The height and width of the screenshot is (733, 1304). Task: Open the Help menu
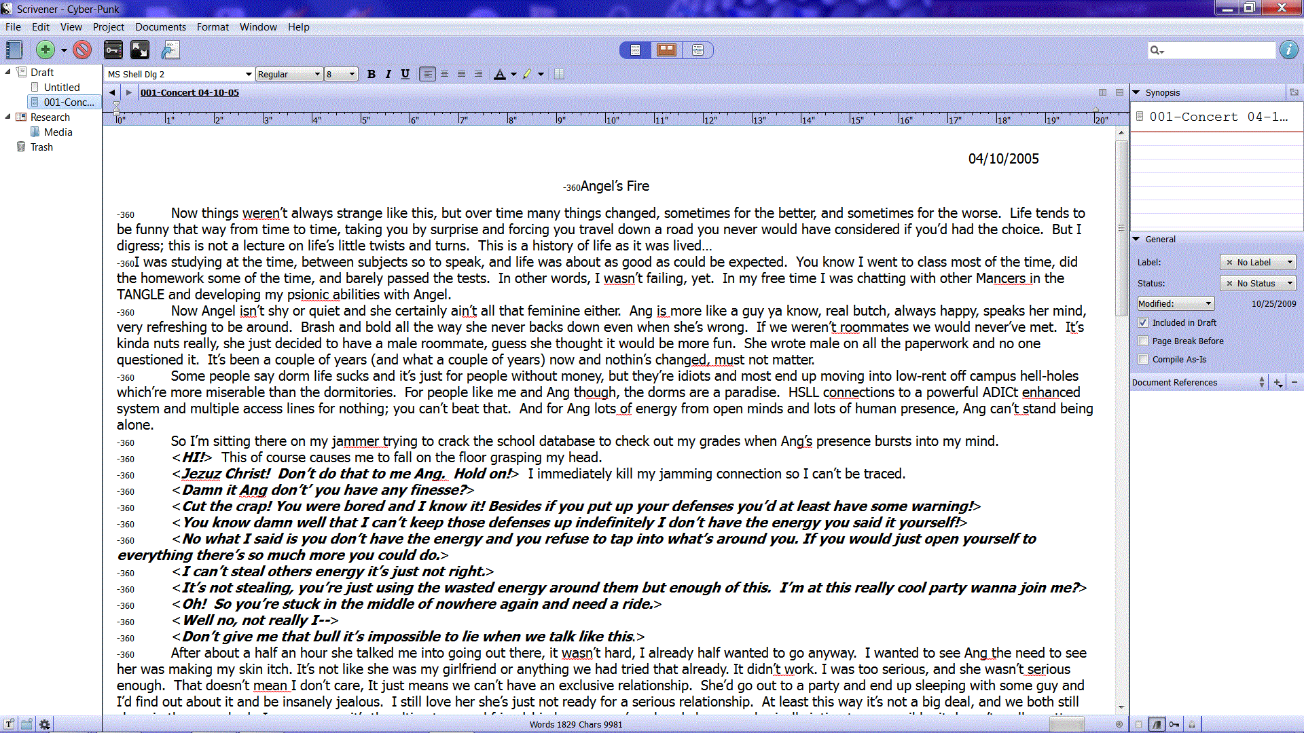pyautogui.click(x=299, y=27)
